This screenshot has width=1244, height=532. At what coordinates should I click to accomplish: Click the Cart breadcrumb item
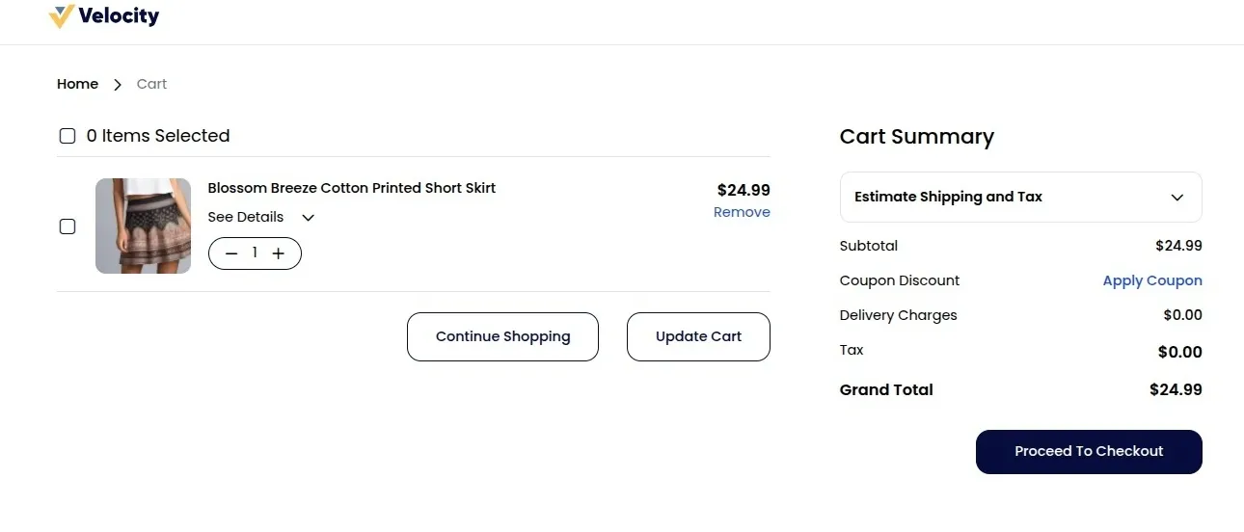click(151, 84)
